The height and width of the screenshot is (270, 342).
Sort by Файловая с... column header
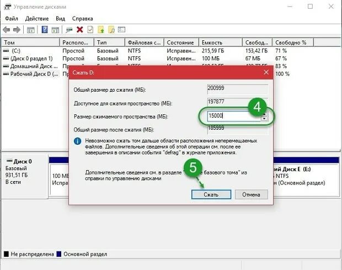click(x=145, y=43)
